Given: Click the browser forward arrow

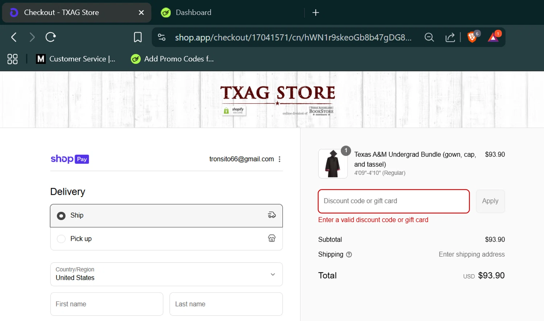Looking at the screenshot, I should click(x=32, y=37).
